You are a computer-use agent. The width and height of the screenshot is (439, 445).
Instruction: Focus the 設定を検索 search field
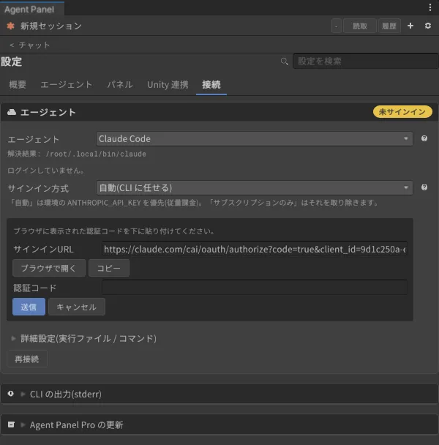click(366, 61)
